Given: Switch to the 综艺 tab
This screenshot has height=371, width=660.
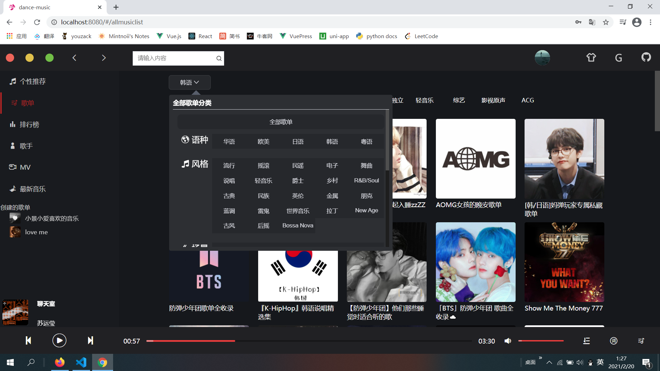Looking at the screenshot, I should click(x=459, y=100).
